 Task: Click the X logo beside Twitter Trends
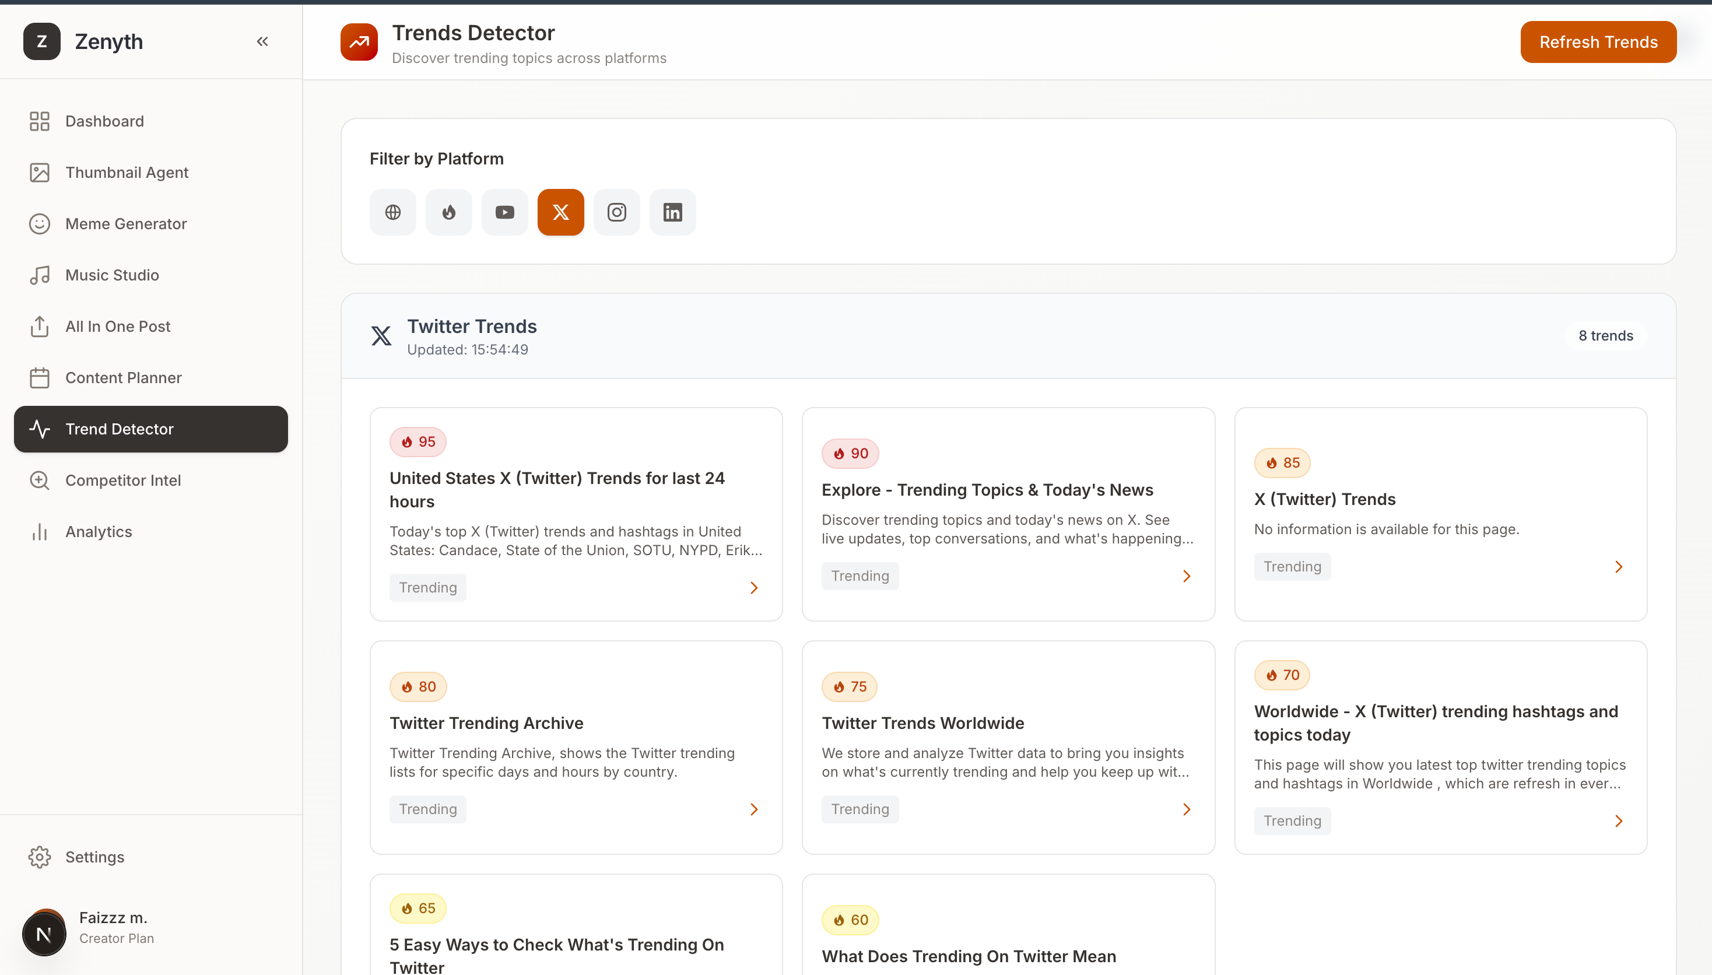click(x=381, y=335)
